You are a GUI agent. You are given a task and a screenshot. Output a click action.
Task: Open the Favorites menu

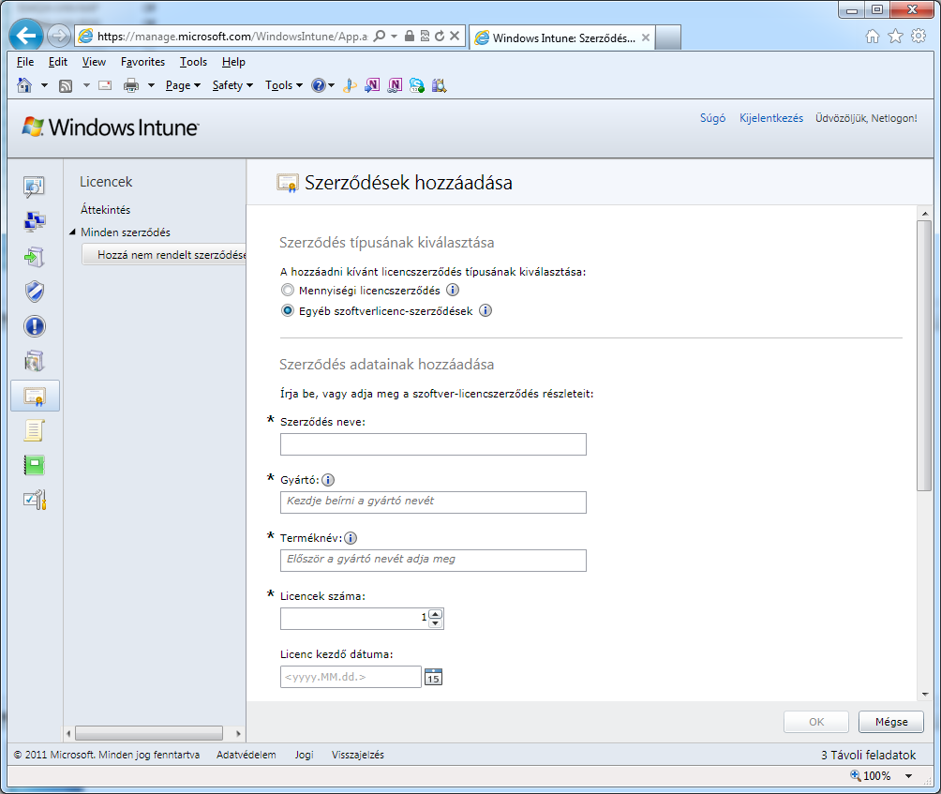(142, 62)
